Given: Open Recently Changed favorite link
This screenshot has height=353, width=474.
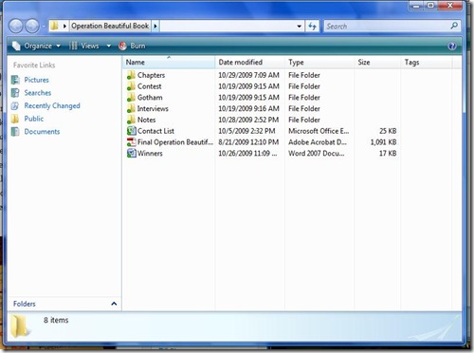Looking at the screenshot, I should 52,105.
